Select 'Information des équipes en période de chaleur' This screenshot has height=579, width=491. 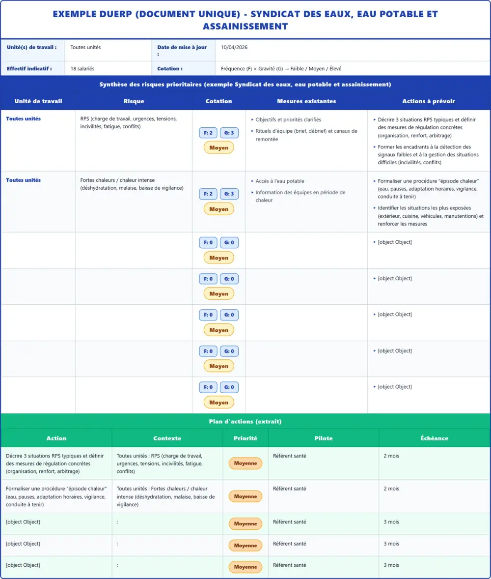[300, 196]
